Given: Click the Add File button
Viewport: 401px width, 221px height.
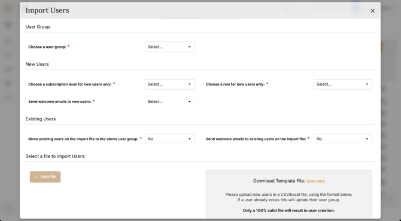Looking at the screenshot, I should 45,177.
